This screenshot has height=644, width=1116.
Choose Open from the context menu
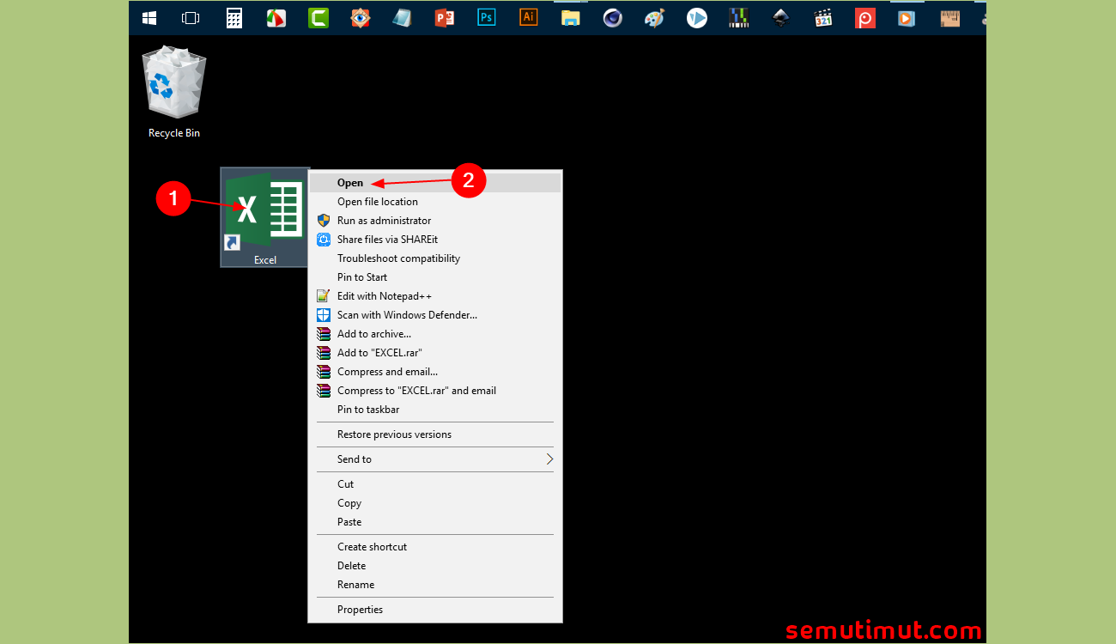coord(435,183)
